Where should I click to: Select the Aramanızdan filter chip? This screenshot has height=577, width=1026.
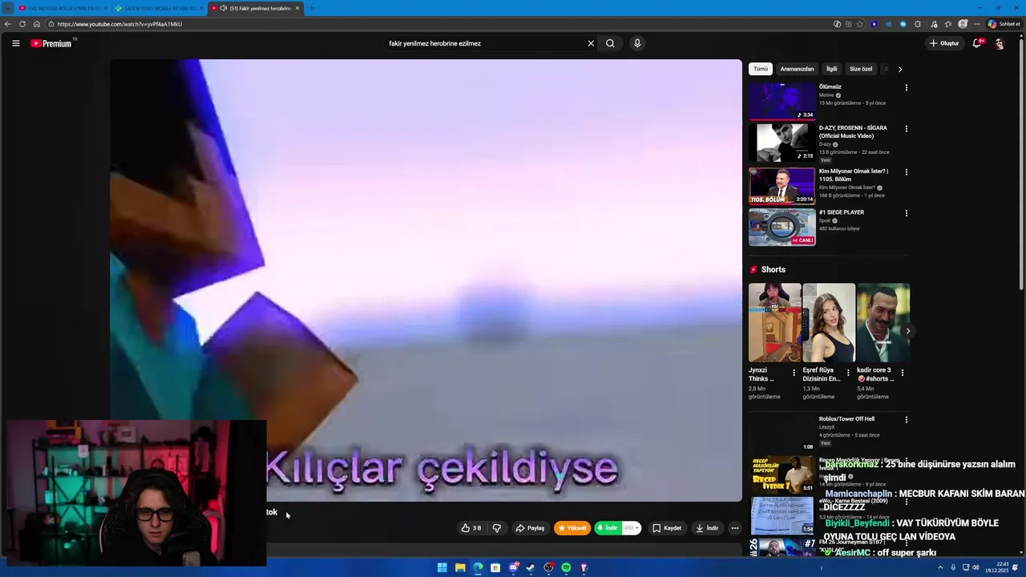coord(797,69)
